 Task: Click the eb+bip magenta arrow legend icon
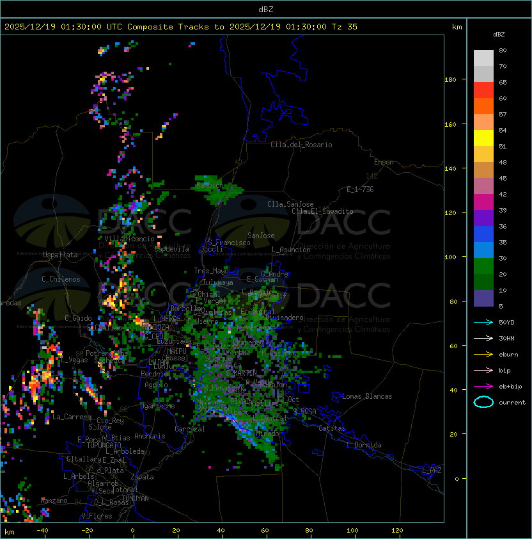pos(483,387)
